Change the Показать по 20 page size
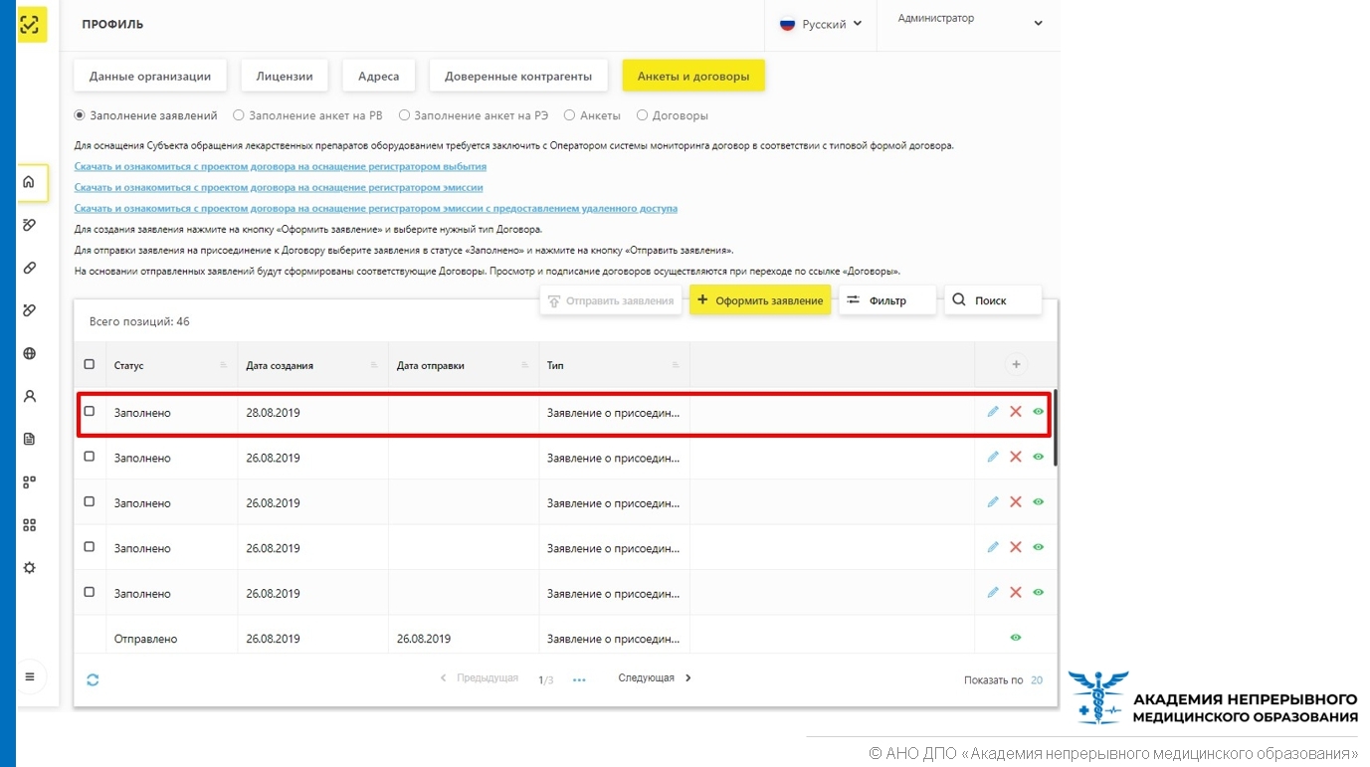1370x767 pixels. (x=1037, y=680)
